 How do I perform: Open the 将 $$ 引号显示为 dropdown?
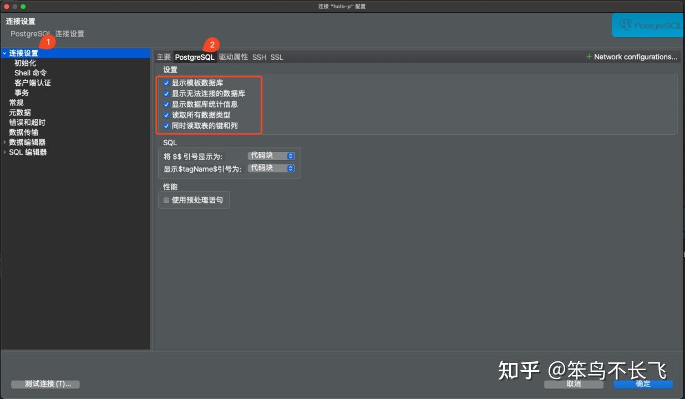(x=271, y=156)
